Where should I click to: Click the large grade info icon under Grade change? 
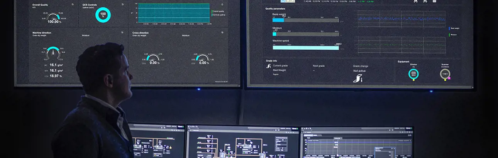tap(358, 78)
